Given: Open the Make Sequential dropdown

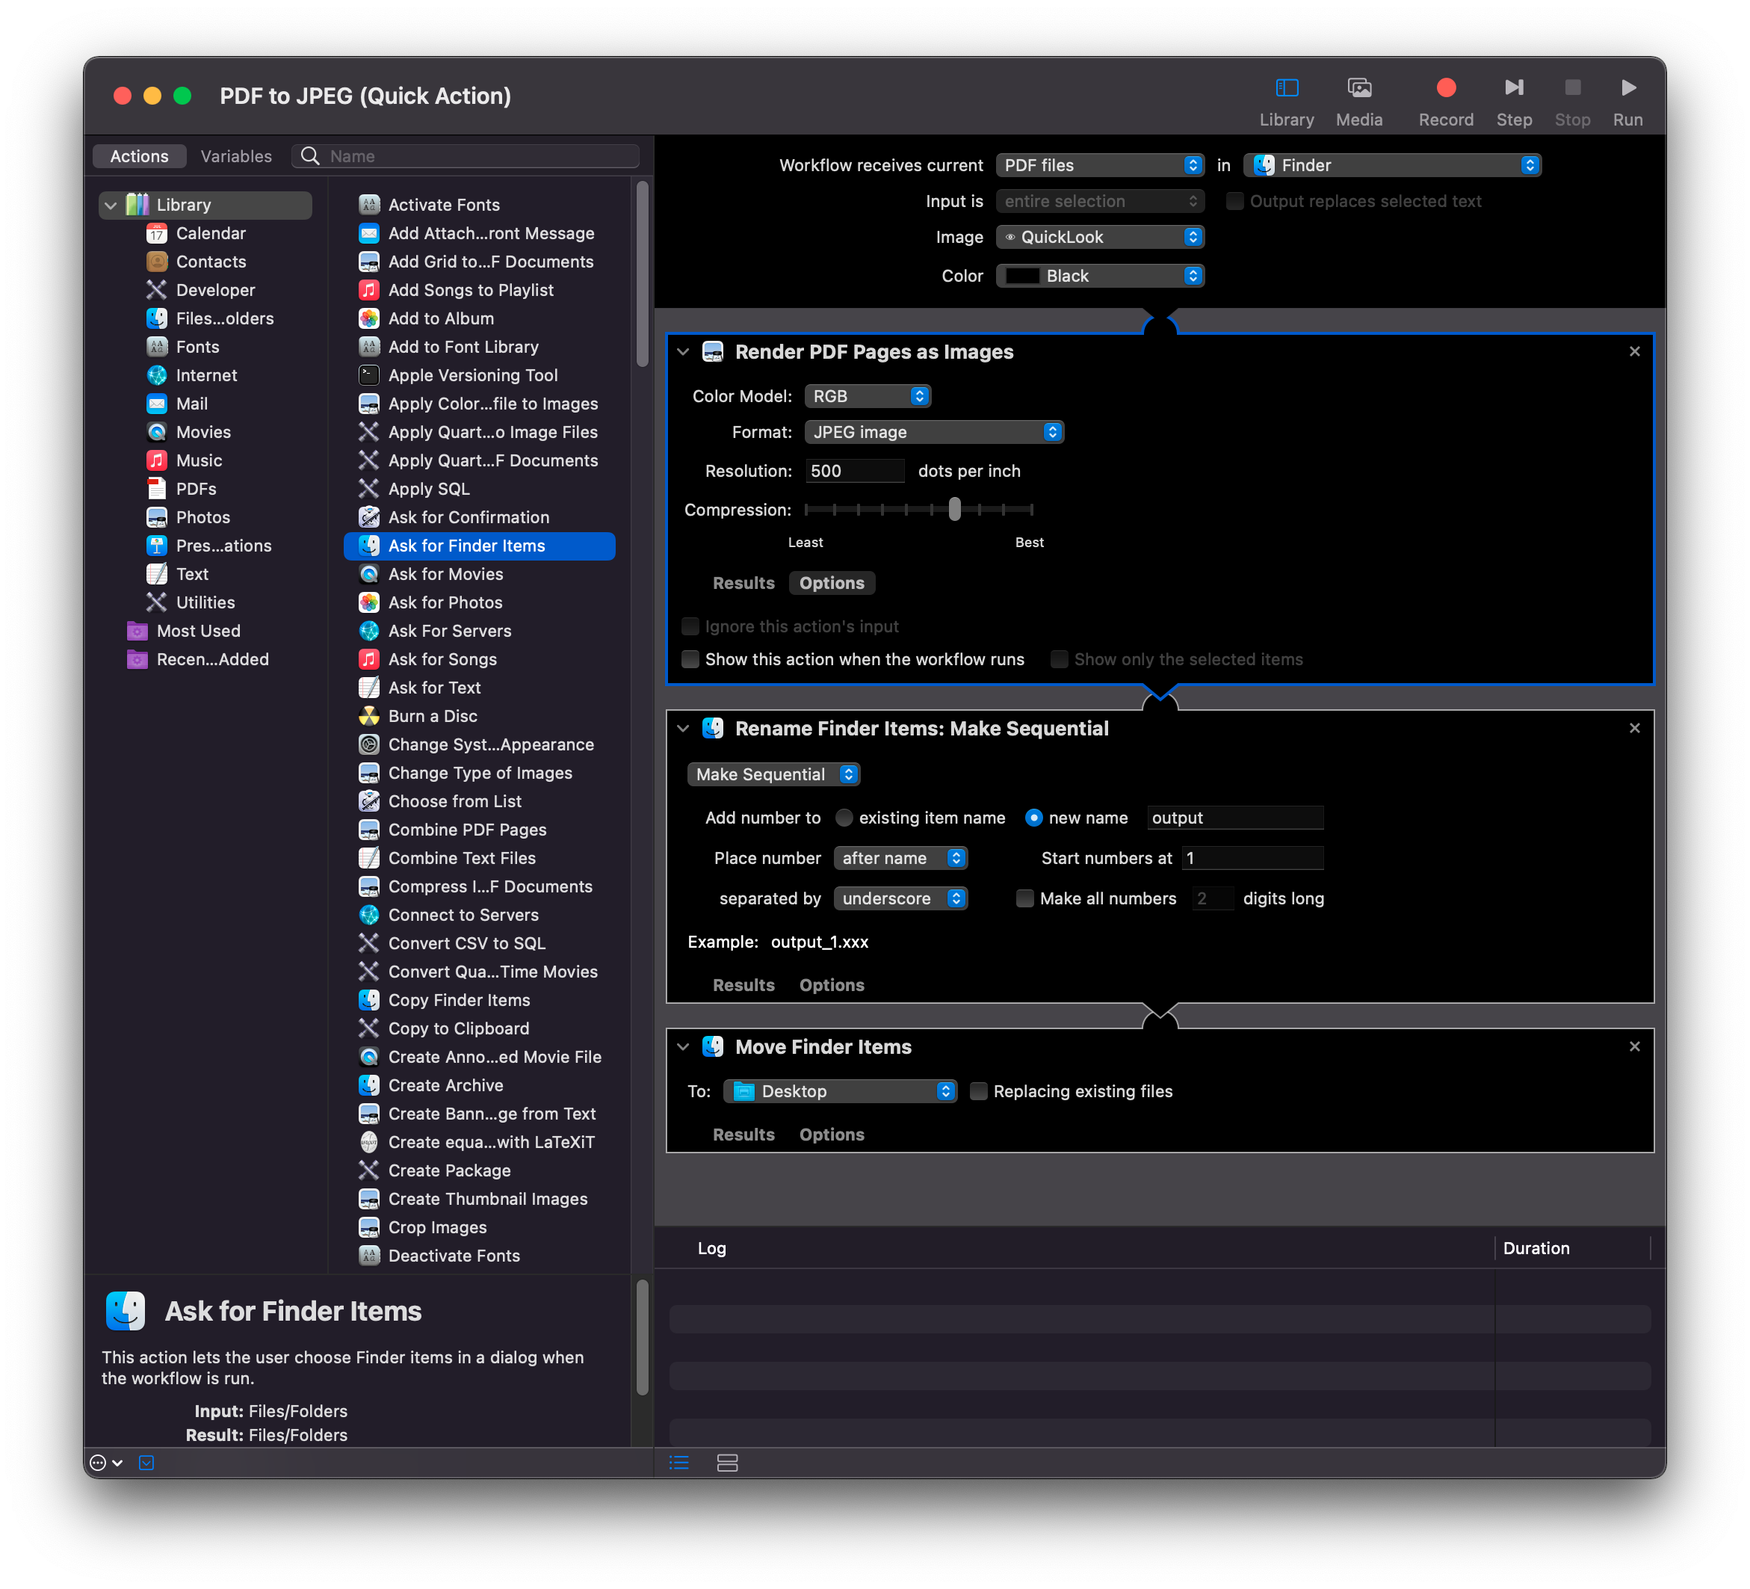Looking at the screenshot, I should click(773, 774).
